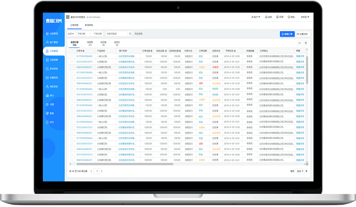
Task: Expand the 账户 dropdown in top bar
Action: 256,17
